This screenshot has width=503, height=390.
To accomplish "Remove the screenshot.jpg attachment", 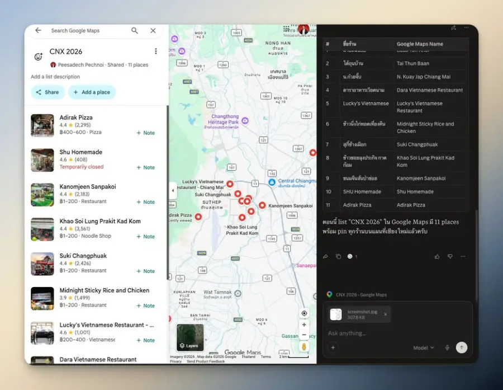I will click(x=385, y=314).
